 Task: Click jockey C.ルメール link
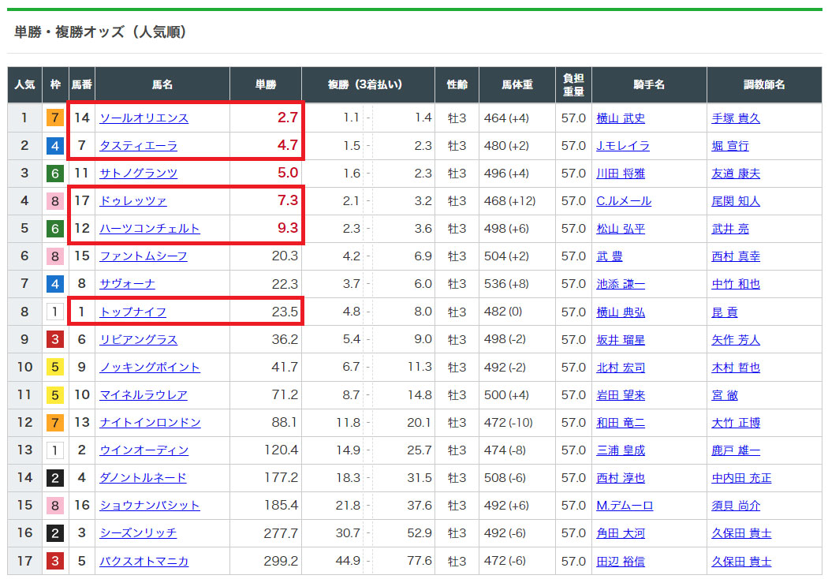click(624, 201)
